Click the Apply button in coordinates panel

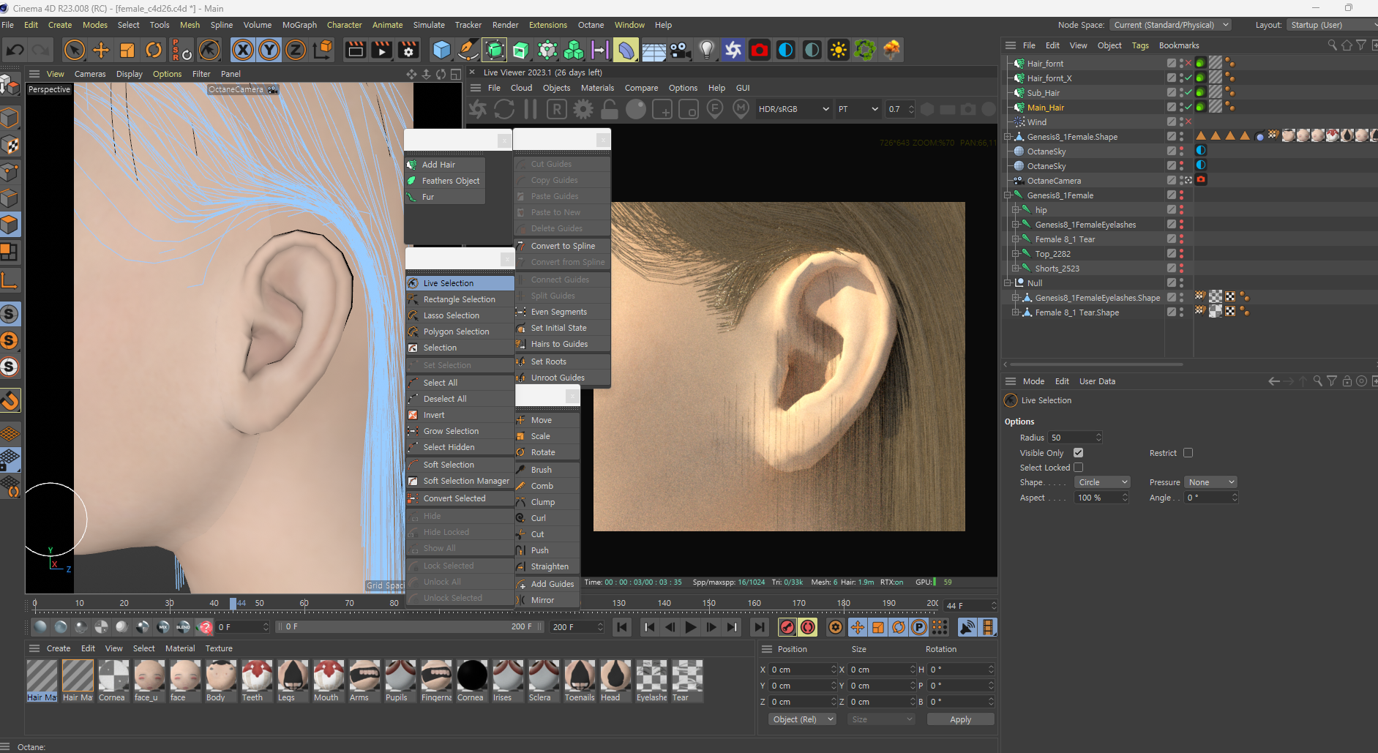(x=960, y=719)
